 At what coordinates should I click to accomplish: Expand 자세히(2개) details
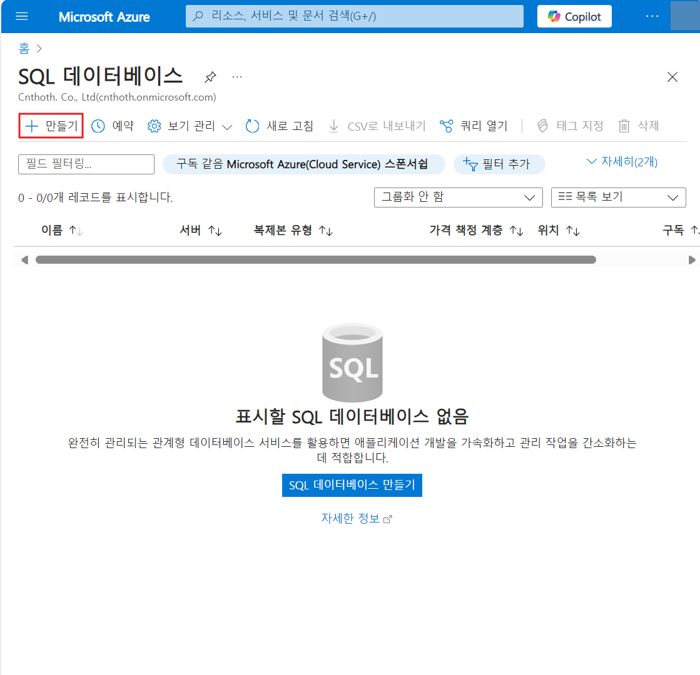point(622,161)
